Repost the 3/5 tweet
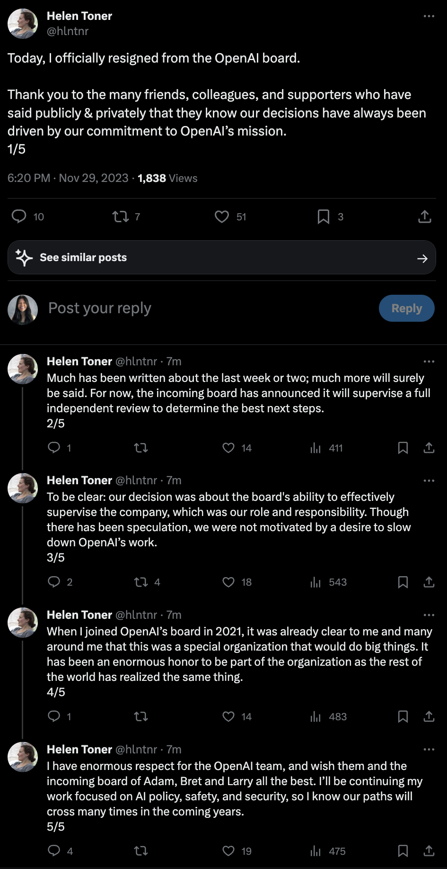The height and width of the screenshot is (869, 447). pyautogui.click(x=140, y=582)
